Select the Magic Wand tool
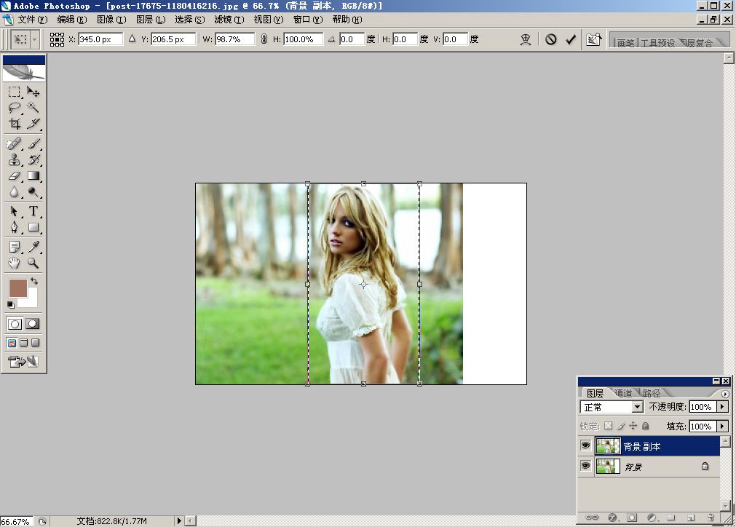The width and height of the screenshot is (736, 527). 33,108
